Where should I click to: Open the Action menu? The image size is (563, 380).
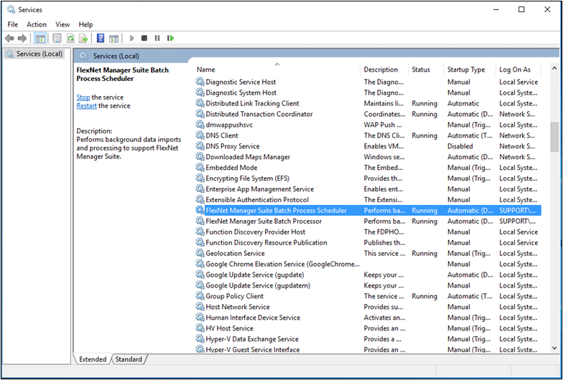point(37,24)
